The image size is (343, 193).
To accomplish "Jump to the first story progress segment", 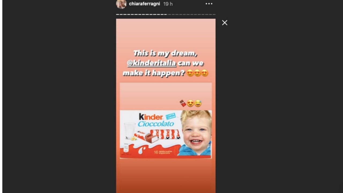I will [x=117, y=14].
